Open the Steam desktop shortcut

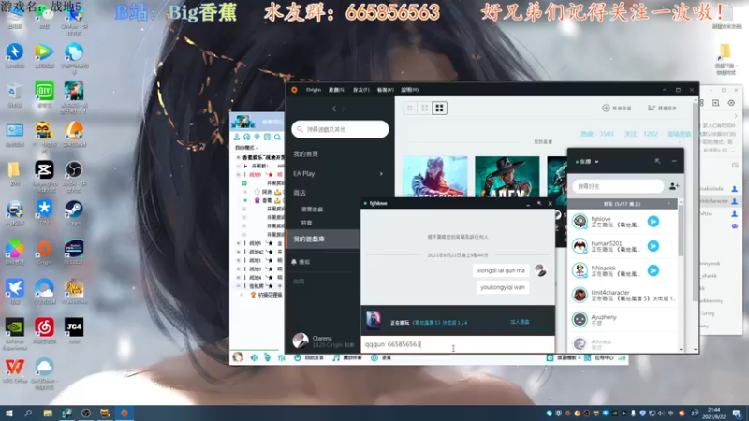click(x=74, y=212)
